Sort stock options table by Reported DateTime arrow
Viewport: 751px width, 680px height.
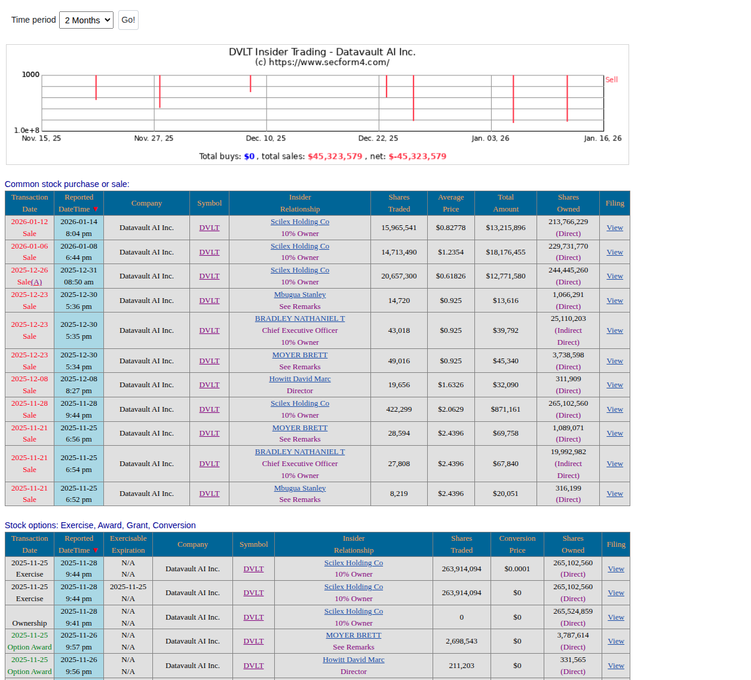pyautogui.click(x=96, y=550)
